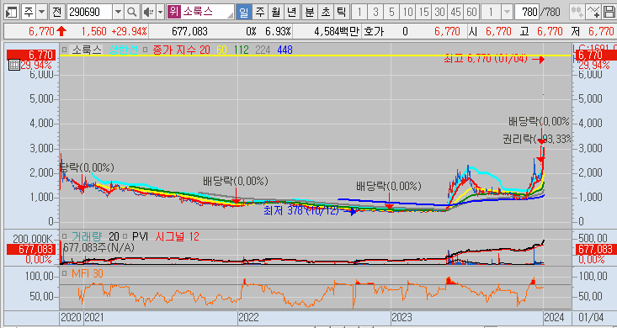The height and width of the screenshot is (328, 617).
Task: Select the 주 weekly period tab
Action: (x=260, y=12)
